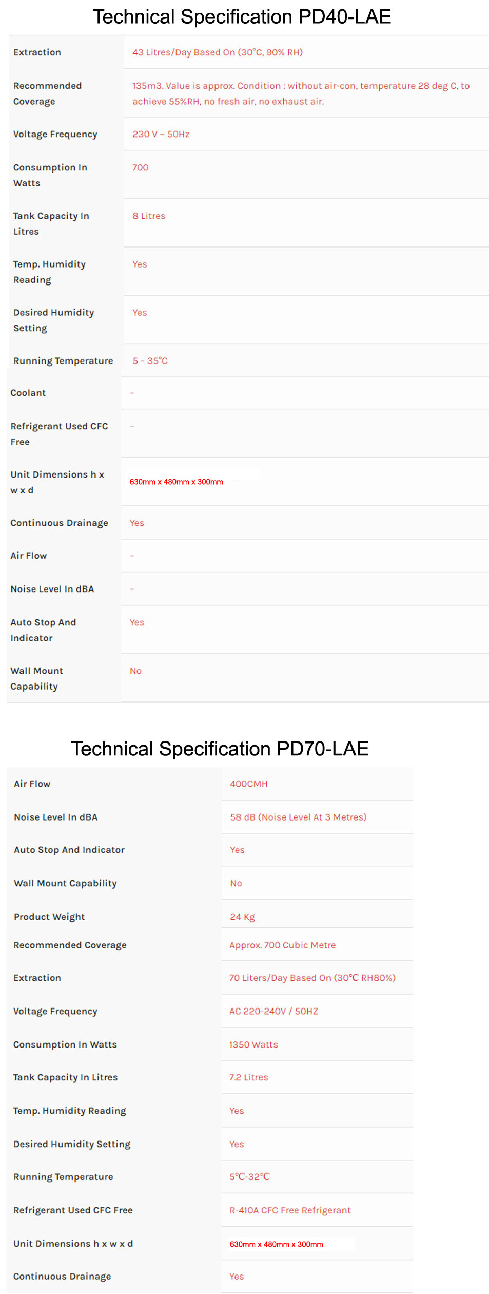
Task: Click the 70 Liters/Day extraction value
Action: click(312, 978)
